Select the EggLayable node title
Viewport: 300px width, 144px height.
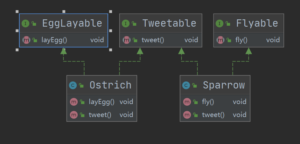coord(72,23)
